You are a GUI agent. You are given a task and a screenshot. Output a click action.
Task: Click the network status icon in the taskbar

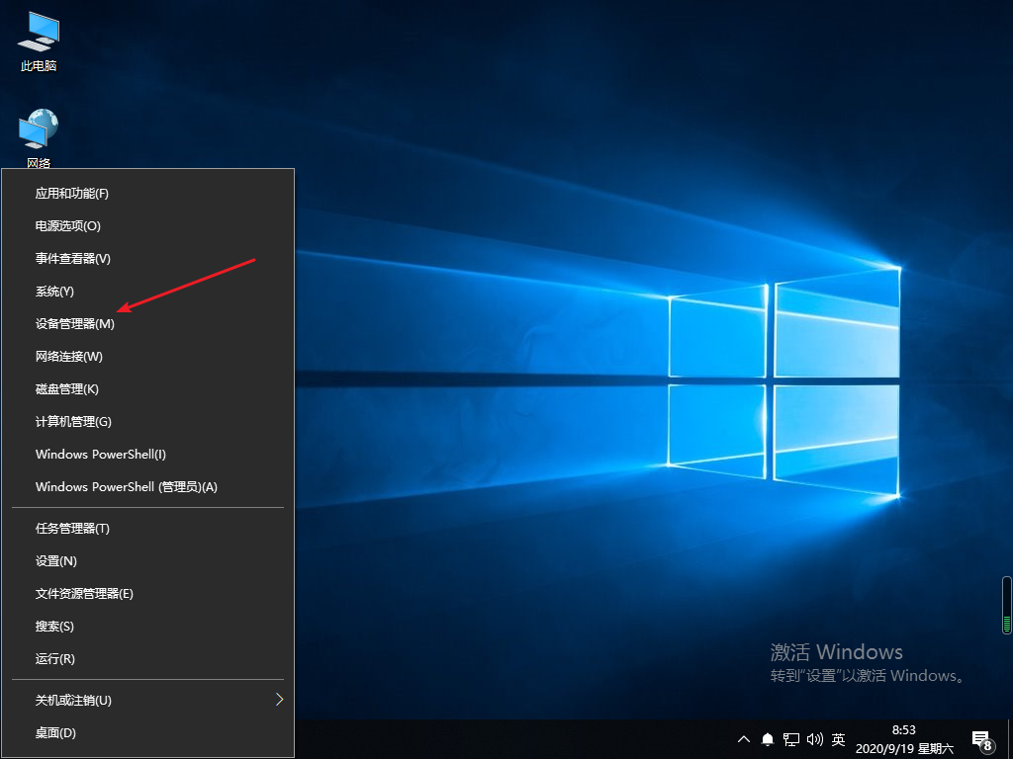coord(790,739)
